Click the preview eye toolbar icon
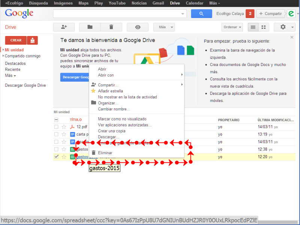Screen dimensions: 300x225 click(138, 27)
